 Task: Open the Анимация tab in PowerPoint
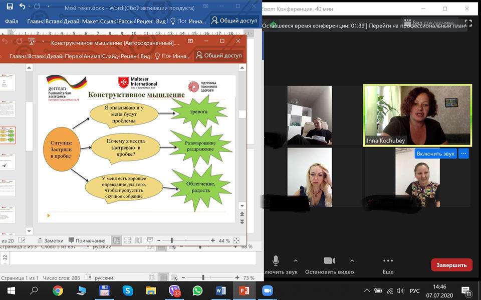92,56
